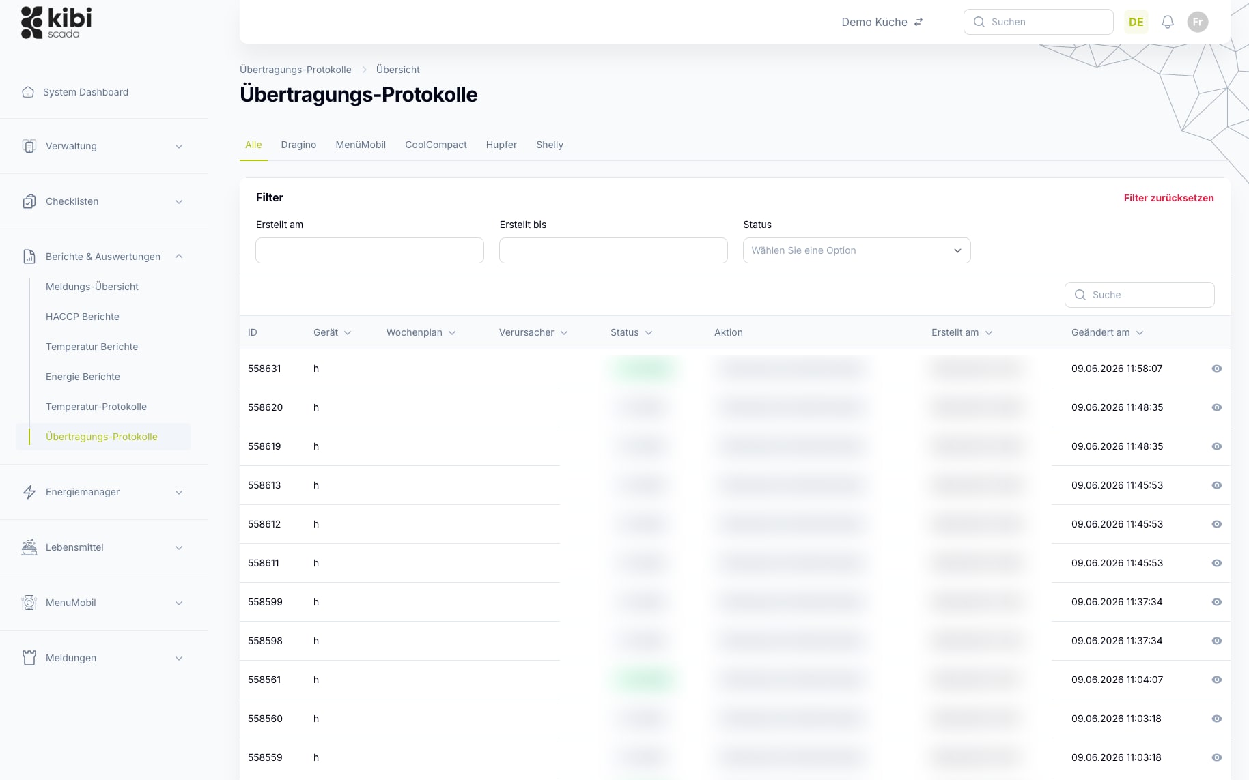Sort by Status column header
This screenshot has width=1249, height=780.
point(631,332)
